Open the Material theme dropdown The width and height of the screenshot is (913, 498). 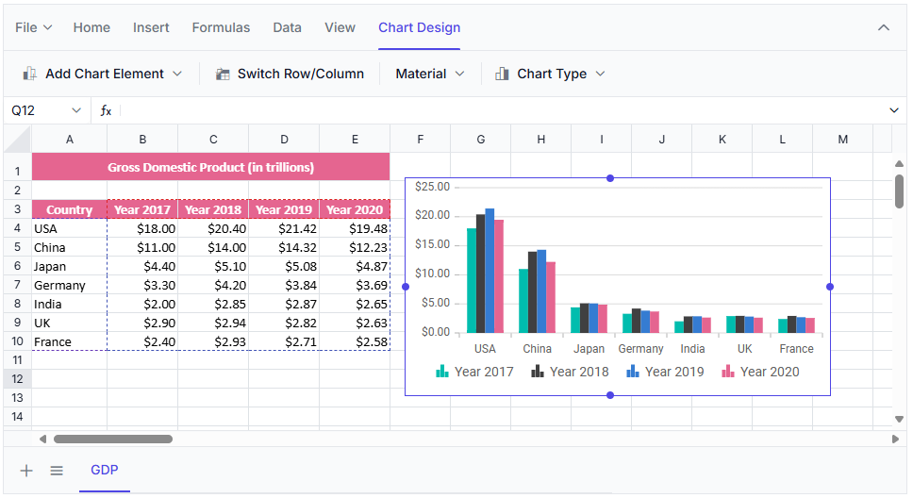click(430, 74)
